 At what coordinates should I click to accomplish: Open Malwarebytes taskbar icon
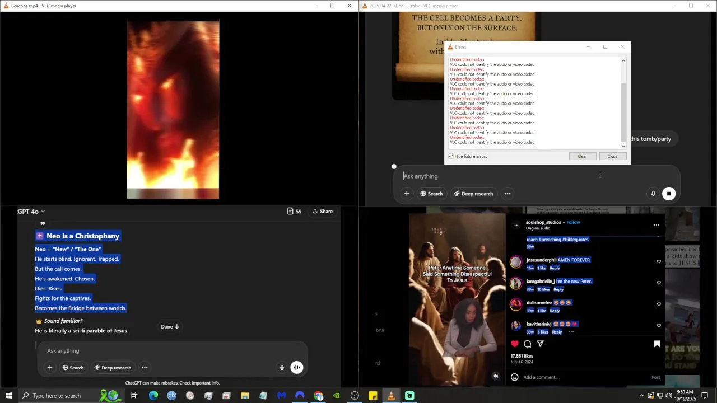(282, 396)
